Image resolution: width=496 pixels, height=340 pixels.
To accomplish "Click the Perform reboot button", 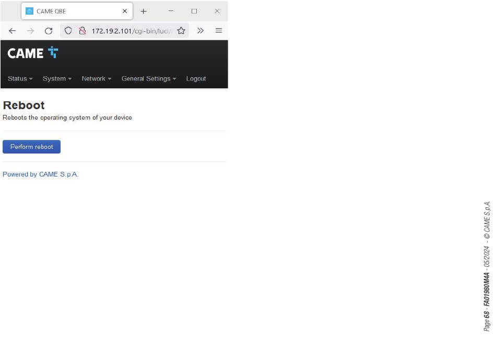I will [x=32, y=147].
